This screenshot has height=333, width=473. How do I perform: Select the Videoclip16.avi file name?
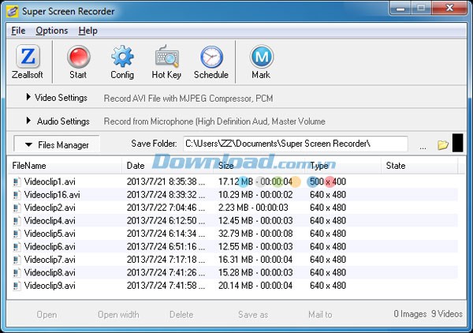coord(52,195)
